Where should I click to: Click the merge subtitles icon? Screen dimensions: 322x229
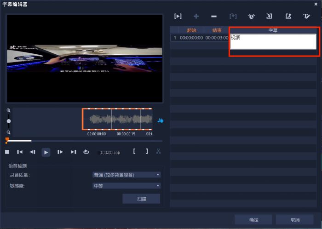click(x=233, y=16)
